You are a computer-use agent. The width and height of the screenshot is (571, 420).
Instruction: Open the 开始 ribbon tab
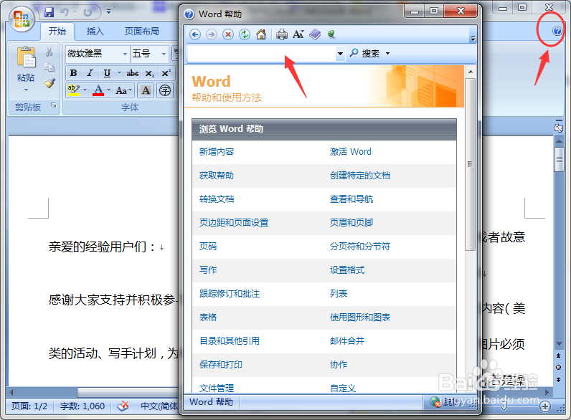tap(57, 32)
